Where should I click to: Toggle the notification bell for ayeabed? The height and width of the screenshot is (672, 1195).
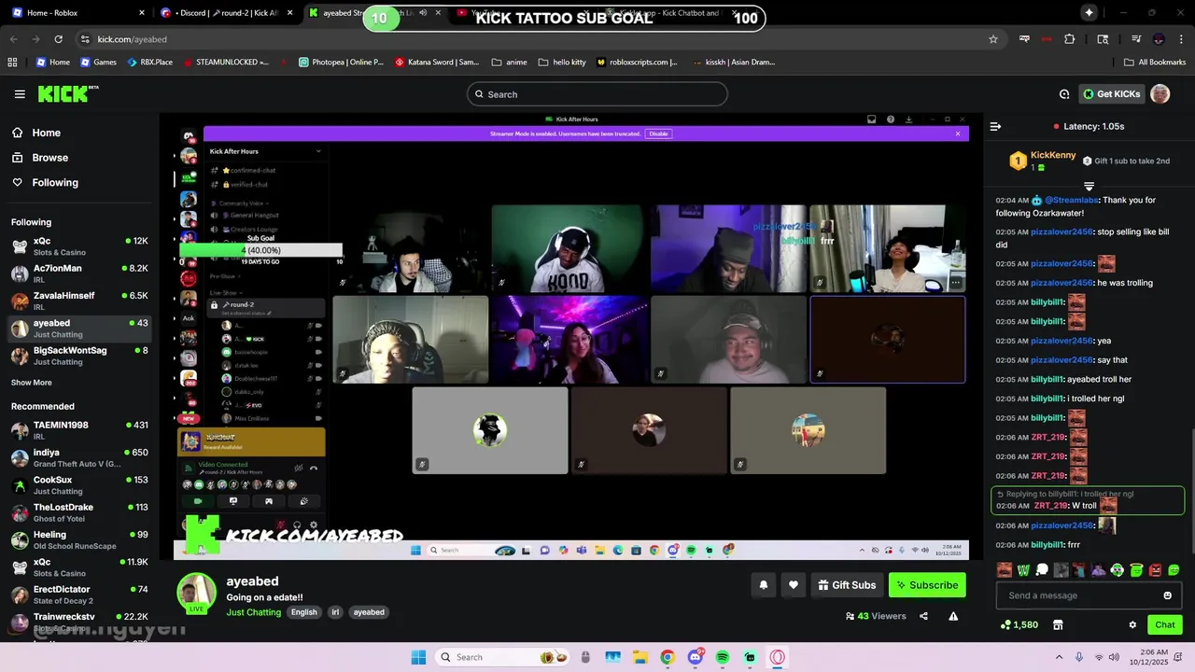(763, 585)
